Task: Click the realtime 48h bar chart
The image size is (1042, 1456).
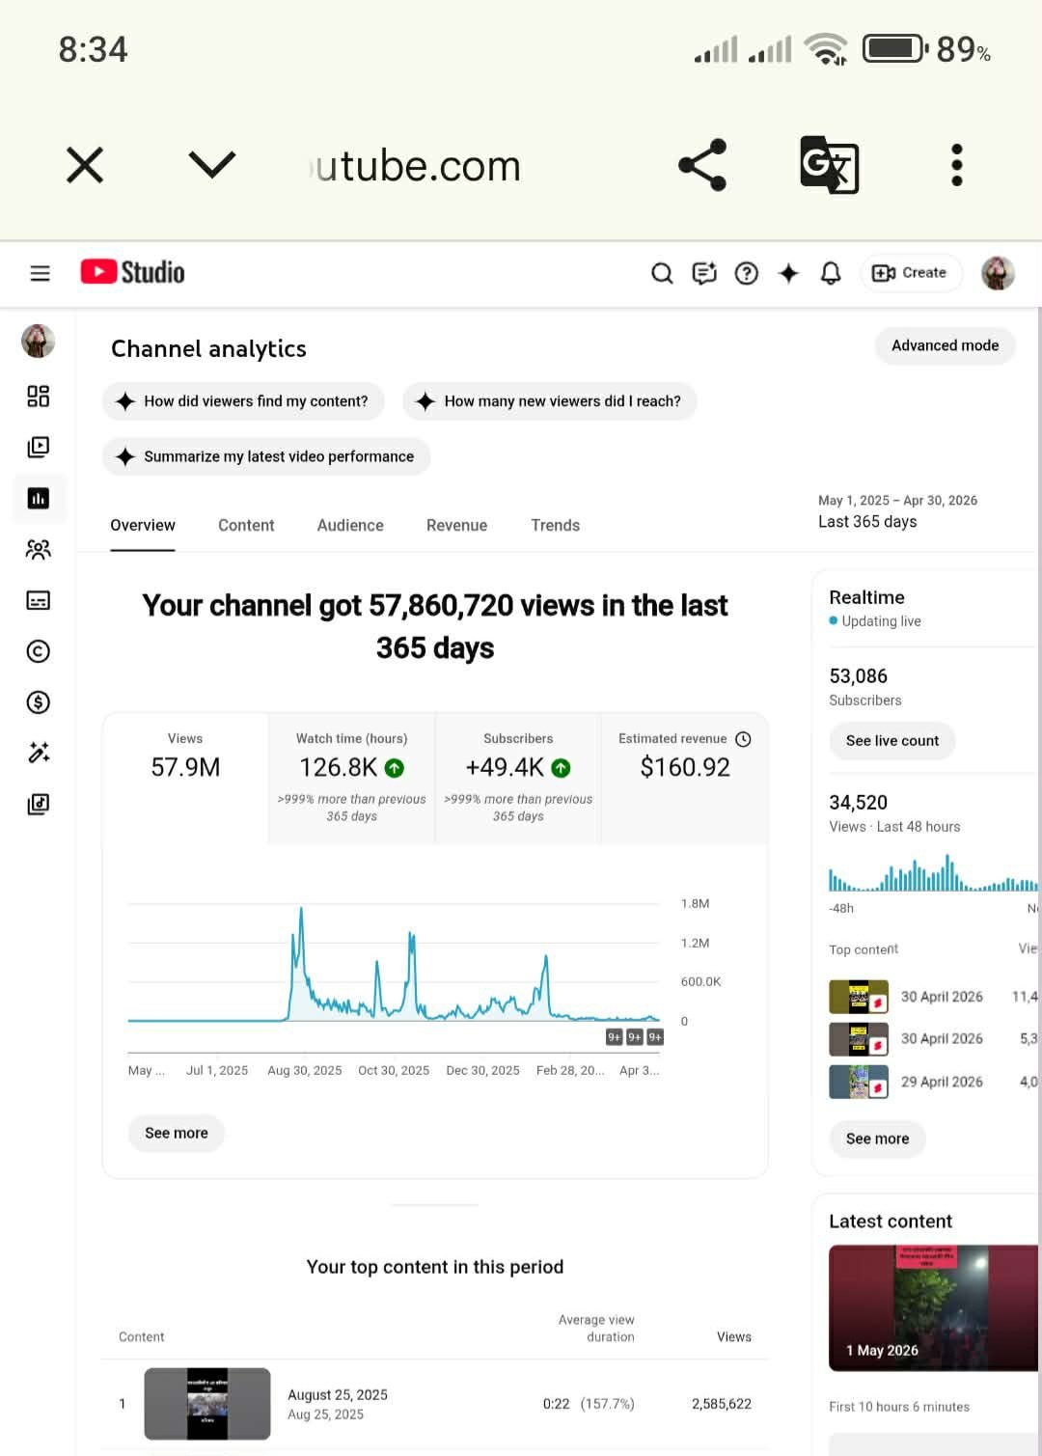Action: pos(933,873)
